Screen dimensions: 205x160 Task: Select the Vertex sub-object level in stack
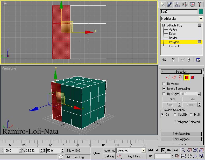pos(173,30)
